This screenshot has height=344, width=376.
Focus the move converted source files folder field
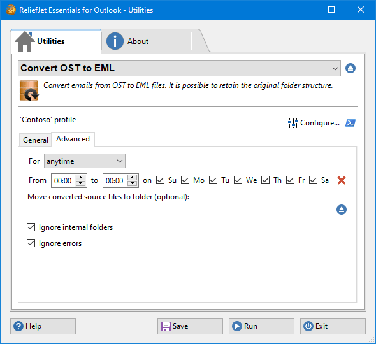[180, 210]
